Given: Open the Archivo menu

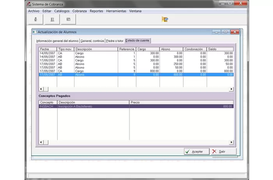Looking at the screenshot, I should click(x=34, y=11).
